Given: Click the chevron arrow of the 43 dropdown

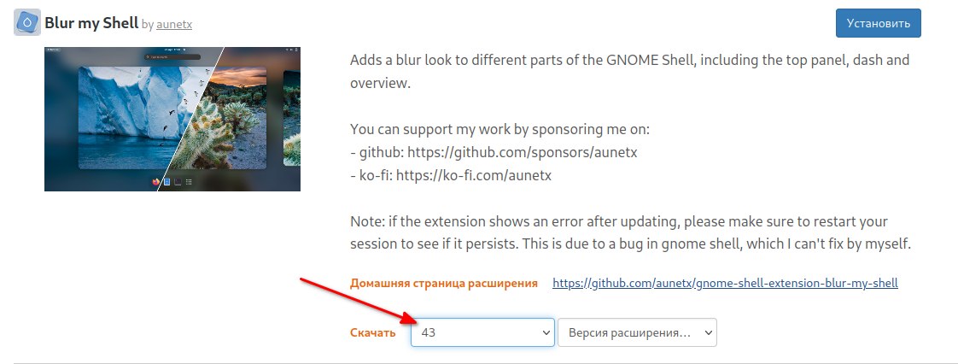Looking at the screenshot, I should click(x=547, y=332).
